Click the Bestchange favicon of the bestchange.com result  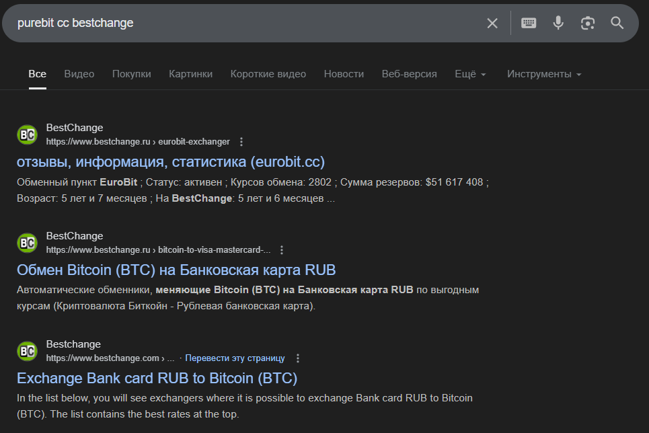tap(28, 351)
